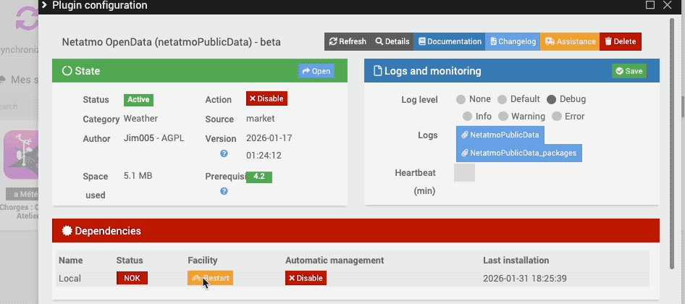Save logs and monitoring settings
Screen dimensions: 685x304
click(x=629, y=71)
